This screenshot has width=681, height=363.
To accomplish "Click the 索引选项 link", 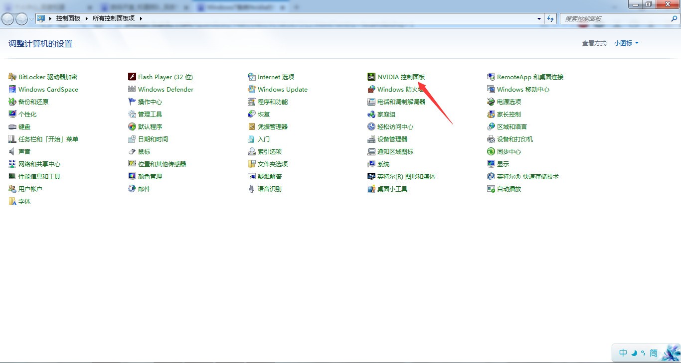I will coord(270,151).
